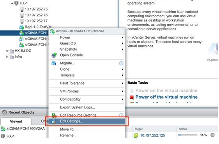The image size is (219, 144).
Task: Click the Migrate icon in the menu
Action: (54, 63)
